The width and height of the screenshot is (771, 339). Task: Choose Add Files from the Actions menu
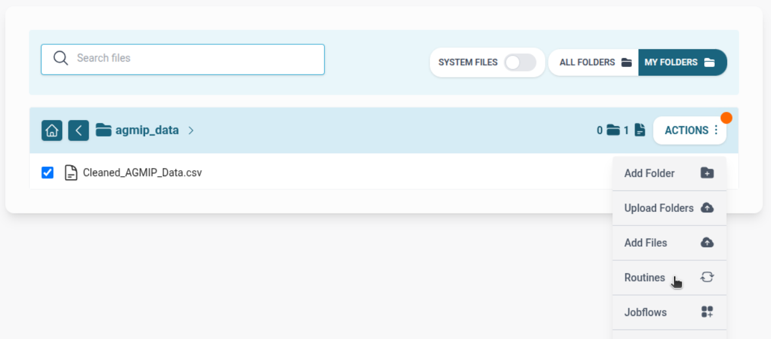tap(669, 243)
